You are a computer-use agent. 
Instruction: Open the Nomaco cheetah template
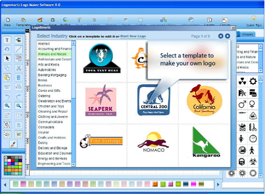[153, 142]
